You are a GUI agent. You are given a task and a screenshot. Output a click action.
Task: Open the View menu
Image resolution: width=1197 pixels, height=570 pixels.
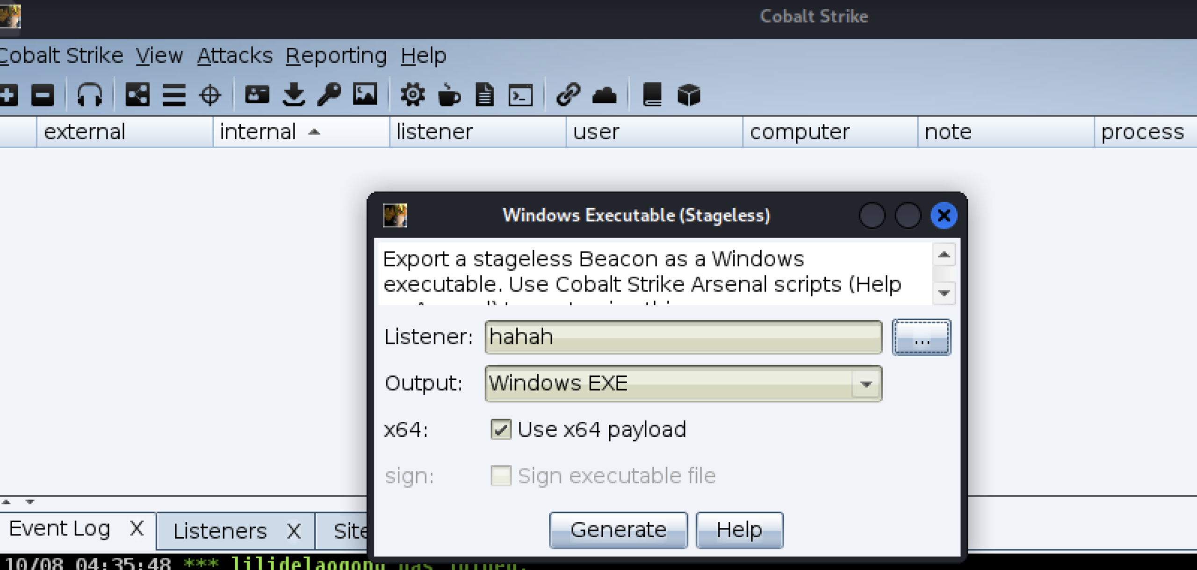(x=159, y=56)
